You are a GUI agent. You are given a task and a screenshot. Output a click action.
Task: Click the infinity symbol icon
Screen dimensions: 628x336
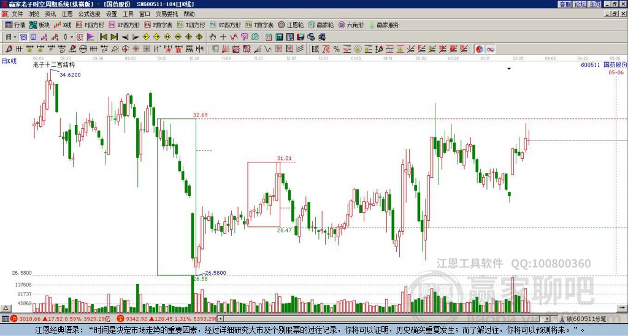click(x=490, y=49)
